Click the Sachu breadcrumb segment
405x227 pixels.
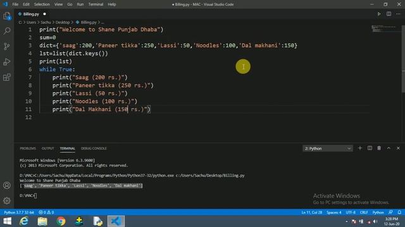pos(46,23)
